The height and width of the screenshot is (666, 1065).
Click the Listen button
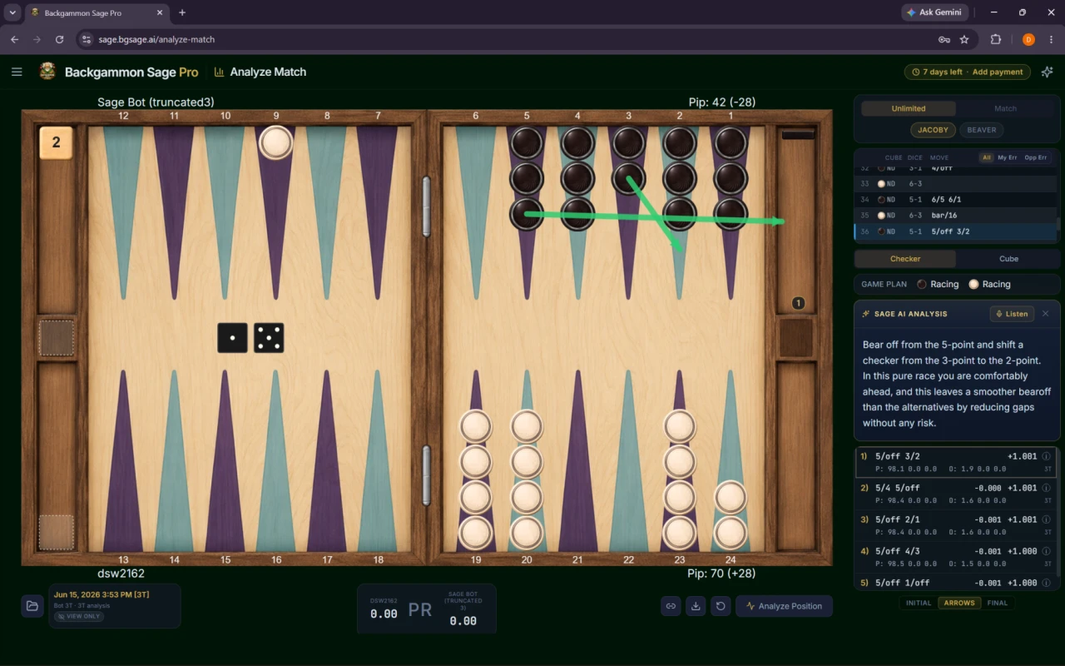[x=1012, y=314]
